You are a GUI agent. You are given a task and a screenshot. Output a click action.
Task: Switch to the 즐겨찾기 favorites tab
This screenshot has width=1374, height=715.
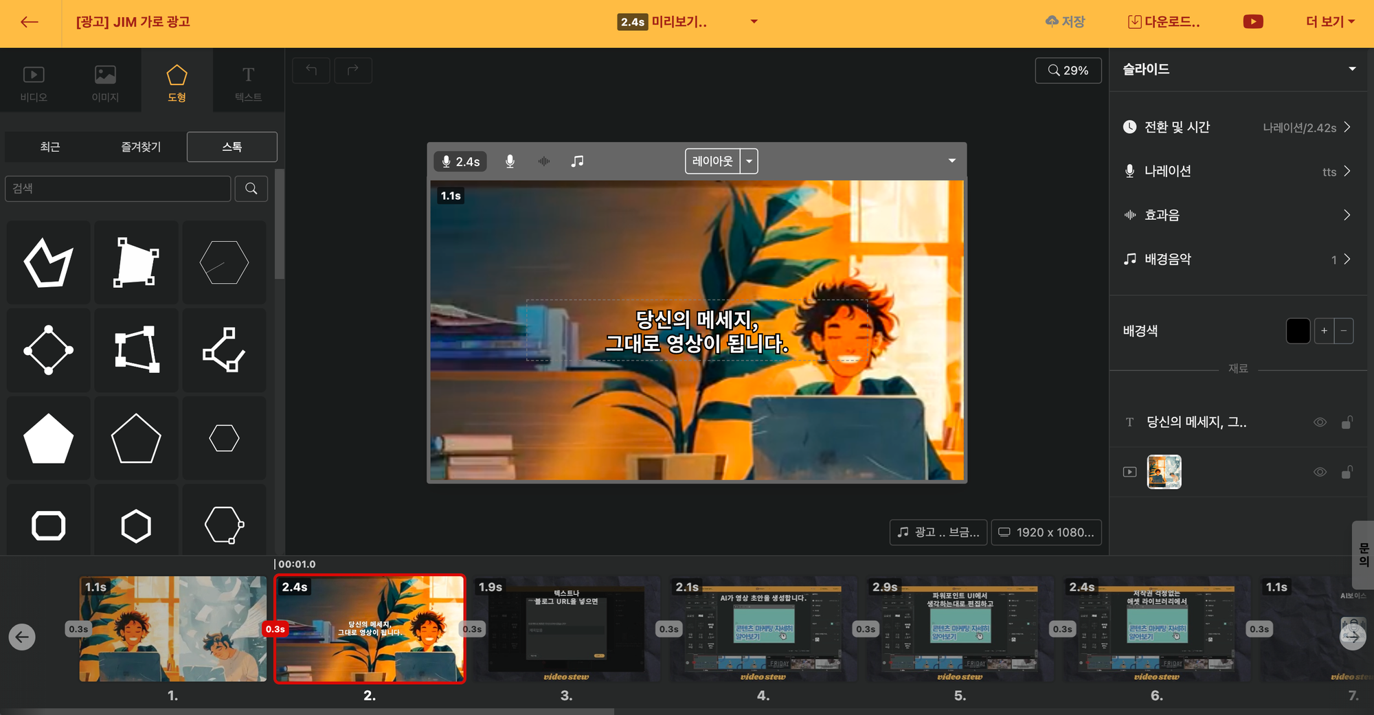[x=141, y=147]
